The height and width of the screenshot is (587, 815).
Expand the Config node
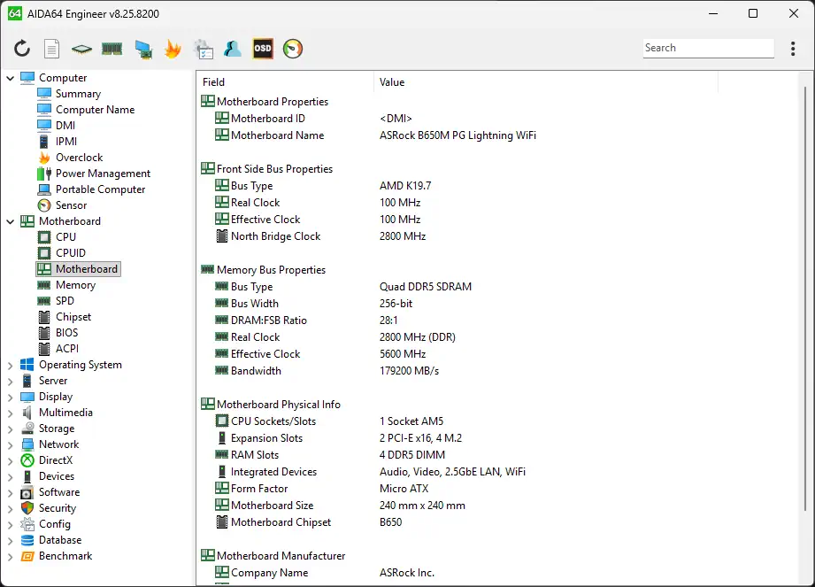click(10, 525)
